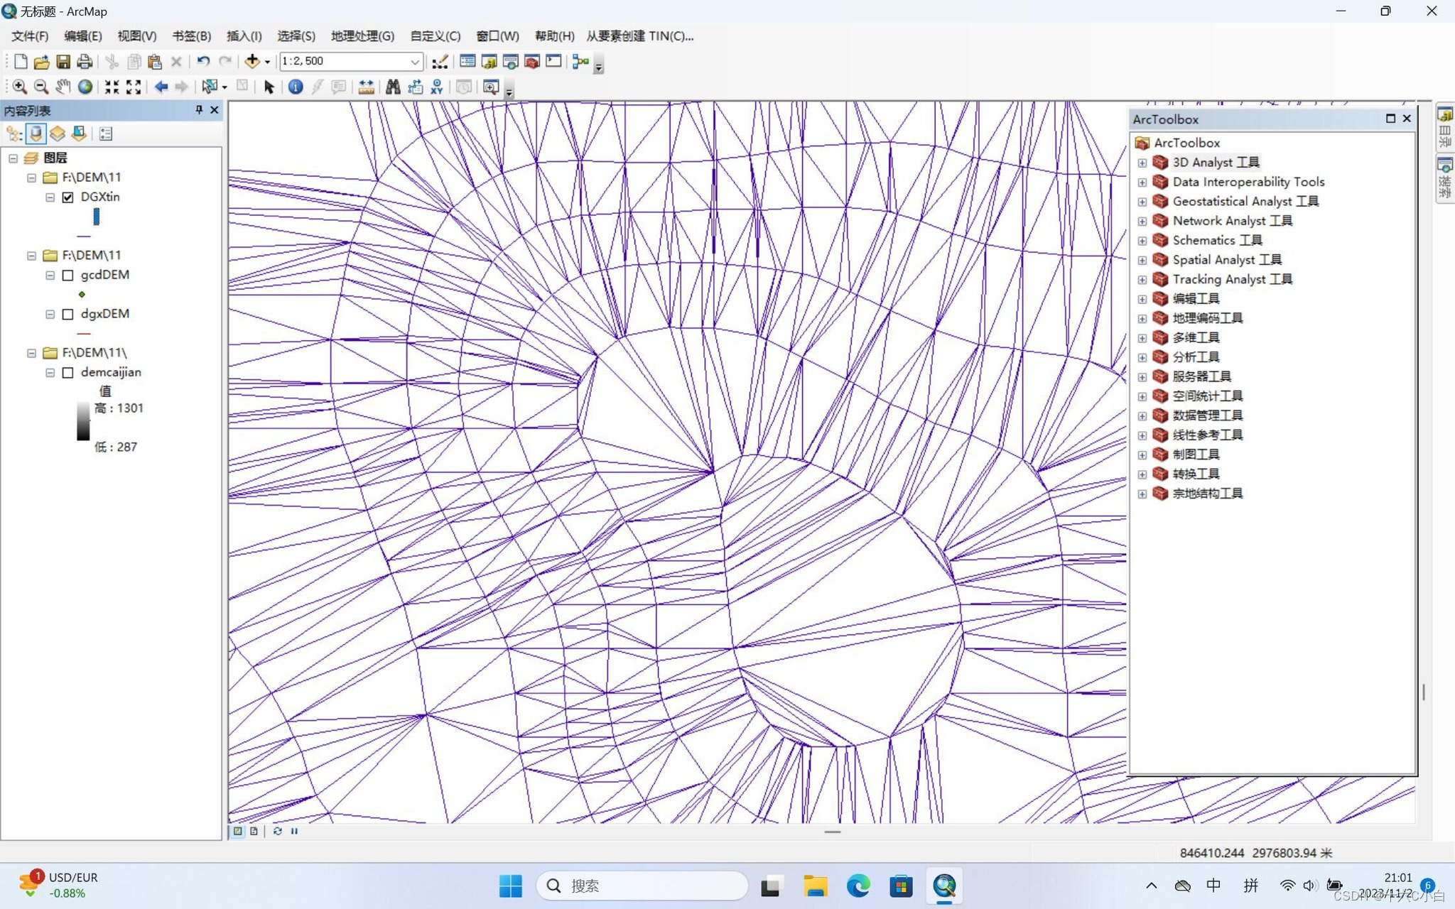Click the Find binoculars icon

point(393,87)
